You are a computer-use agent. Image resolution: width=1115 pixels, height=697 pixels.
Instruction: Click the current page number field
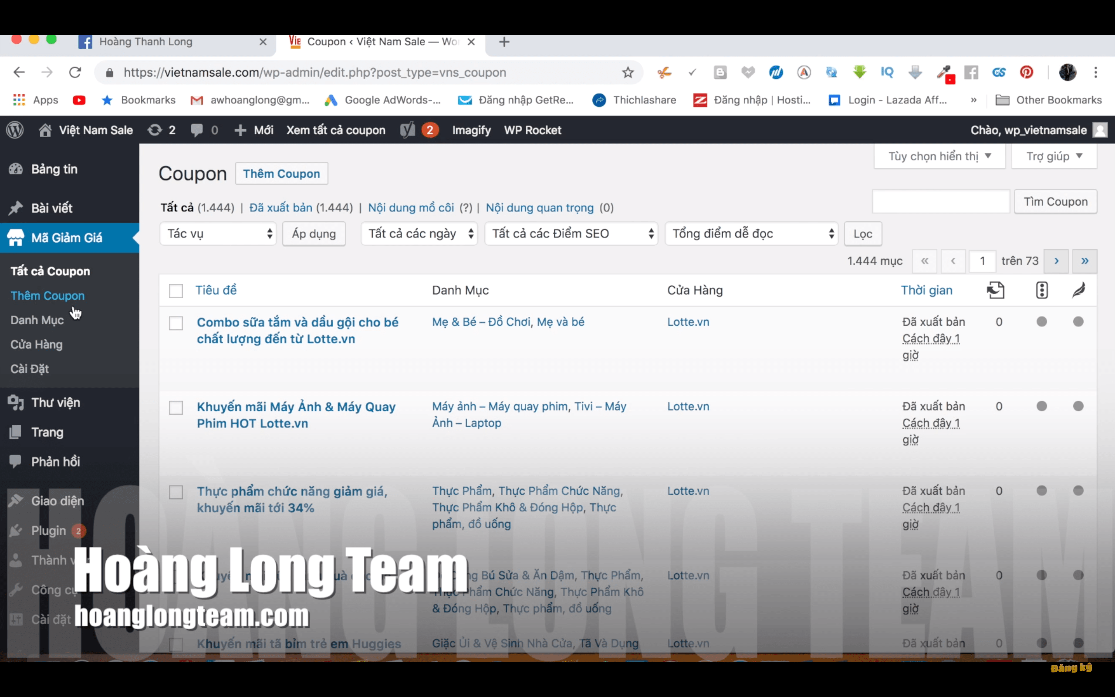[x=982, y=261]
